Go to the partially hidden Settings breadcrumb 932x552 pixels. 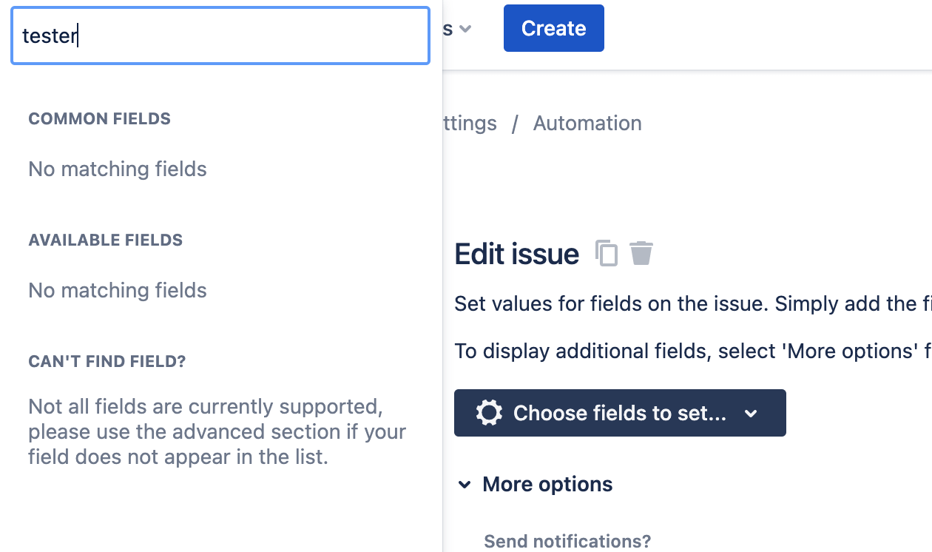[x=470, y=123]
